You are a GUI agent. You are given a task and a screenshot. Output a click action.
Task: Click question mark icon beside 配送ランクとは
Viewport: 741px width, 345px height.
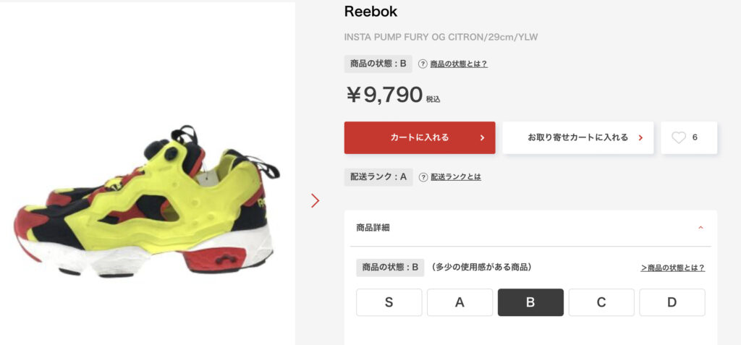(423, 176)
